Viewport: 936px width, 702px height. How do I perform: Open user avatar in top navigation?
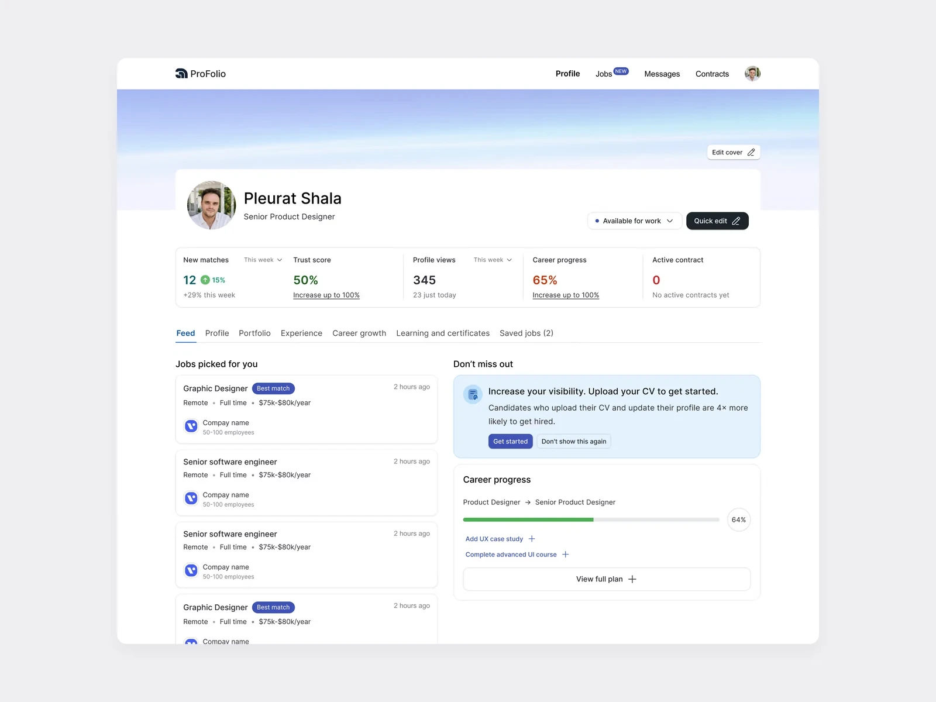point(752,74)
